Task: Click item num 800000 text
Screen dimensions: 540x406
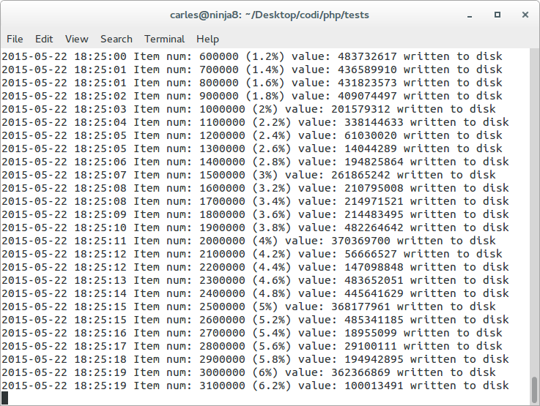Action: pyautogui.click(x=186, y=83)
